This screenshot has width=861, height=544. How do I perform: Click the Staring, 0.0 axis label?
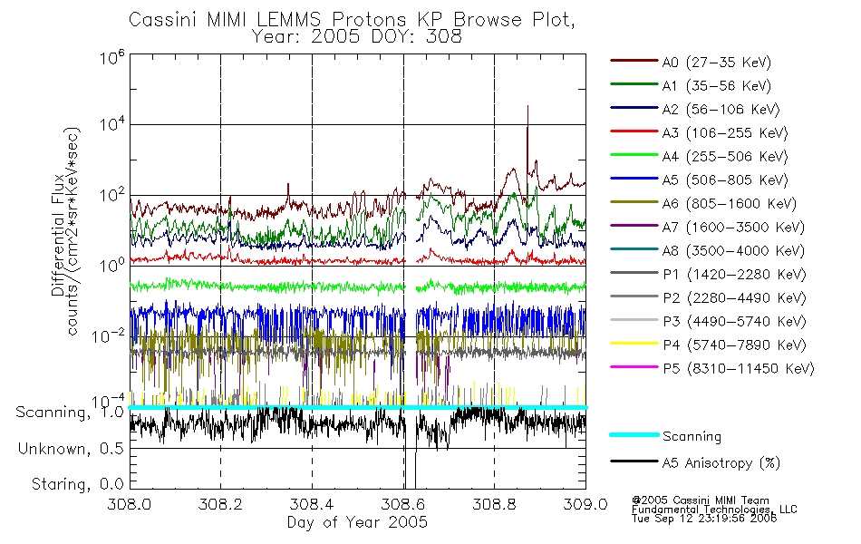point(77,484)
